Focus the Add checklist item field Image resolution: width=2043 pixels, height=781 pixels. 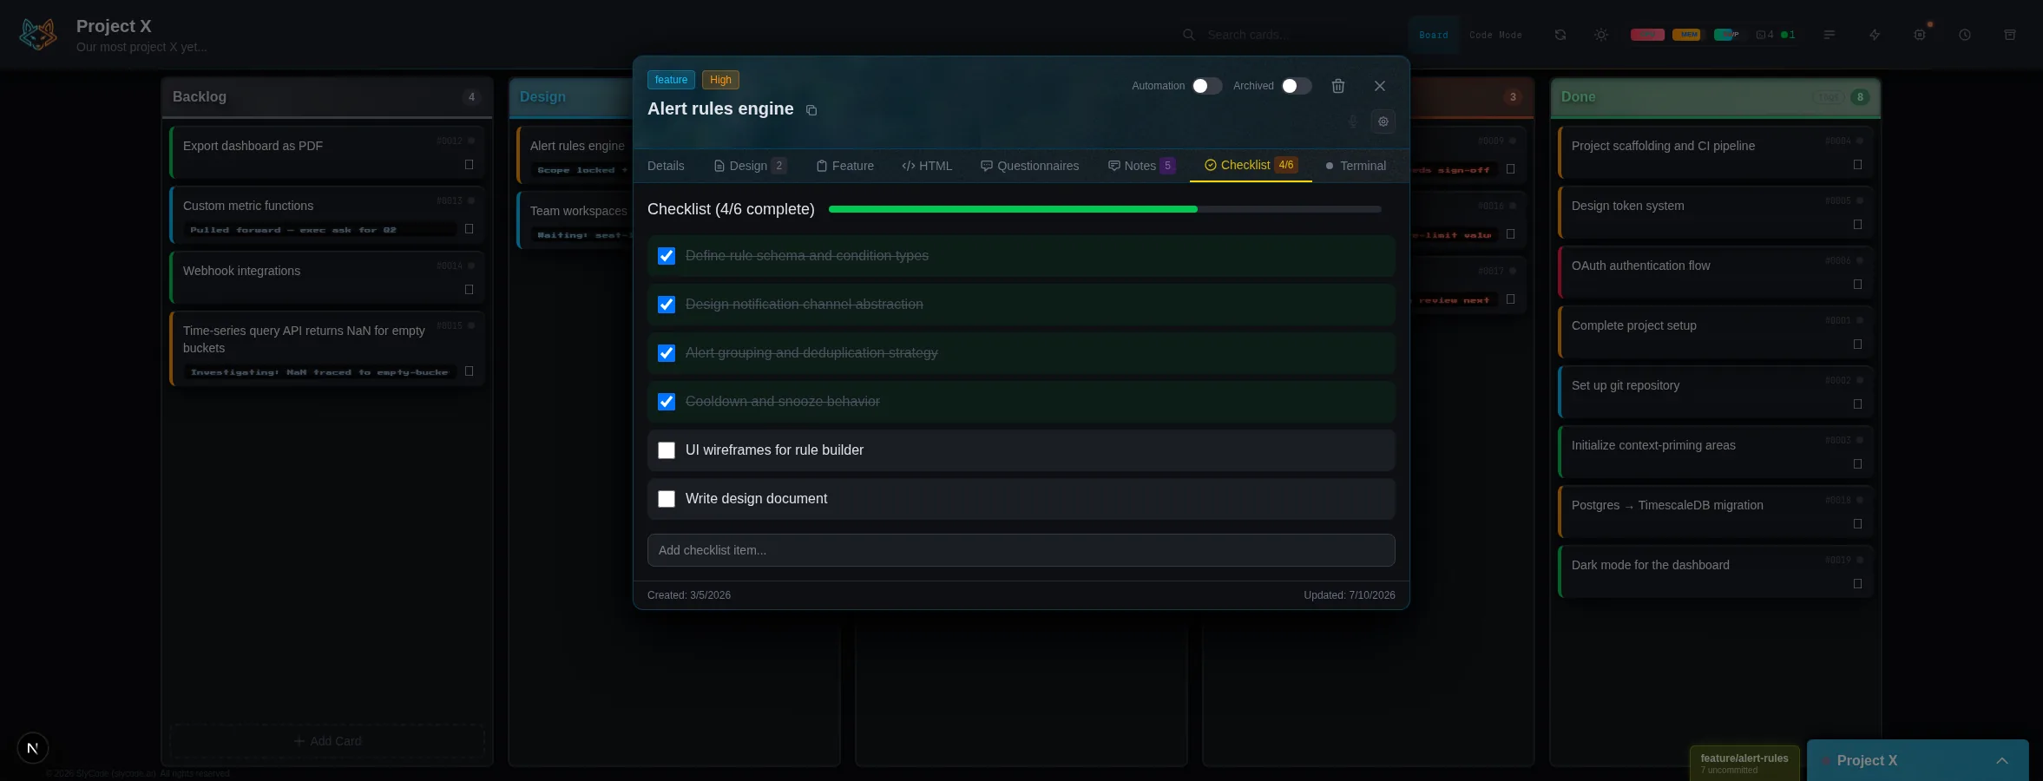[x=1022, y=550]
